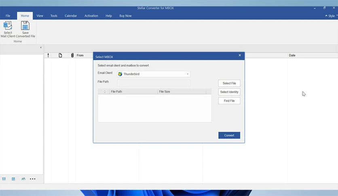
Task: Sort by the Date column header
Action: tap(292, 55)
